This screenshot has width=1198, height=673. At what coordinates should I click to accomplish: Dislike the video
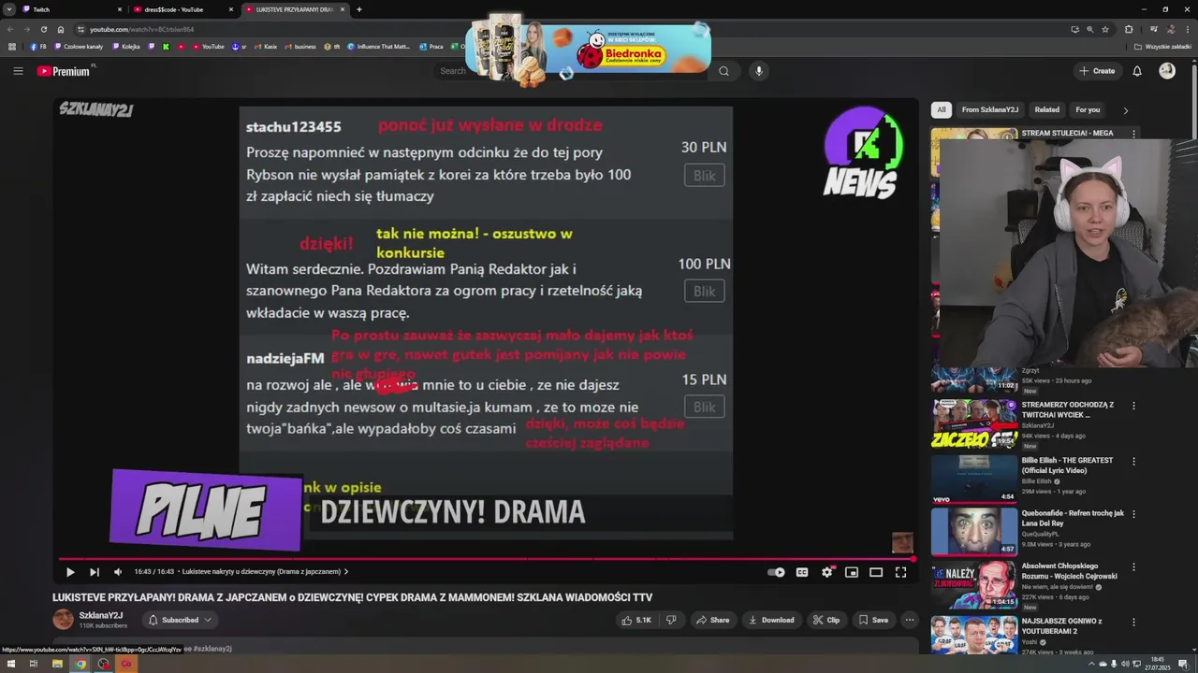pos(671,620)
